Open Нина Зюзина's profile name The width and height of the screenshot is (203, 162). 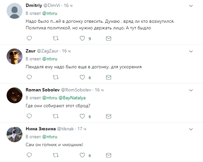click(x=41, y=128)
